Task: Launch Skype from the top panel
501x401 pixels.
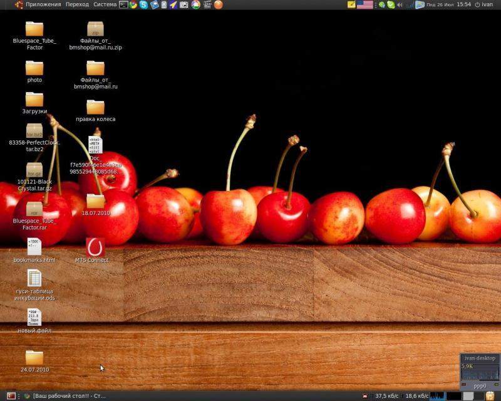Action: [x=143, y=4]
